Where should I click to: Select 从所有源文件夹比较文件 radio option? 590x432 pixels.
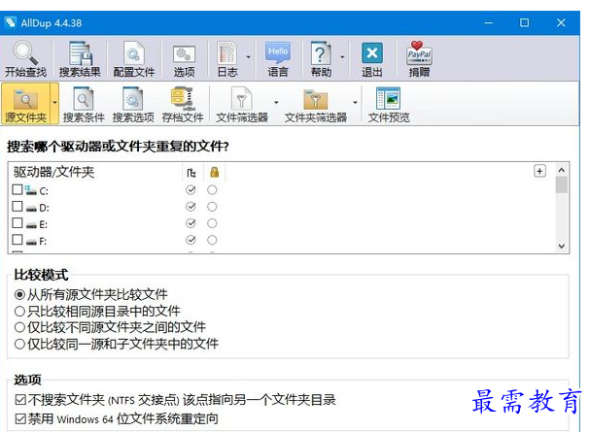point(19,294)
